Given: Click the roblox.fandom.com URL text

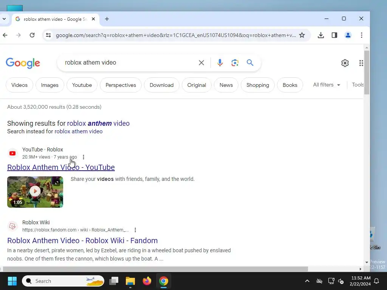Looking at the screenshot, I should coord(76,230).
